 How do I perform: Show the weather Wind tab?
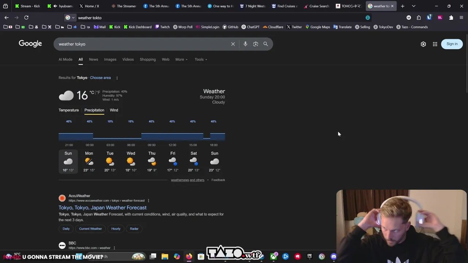(114, 110)
